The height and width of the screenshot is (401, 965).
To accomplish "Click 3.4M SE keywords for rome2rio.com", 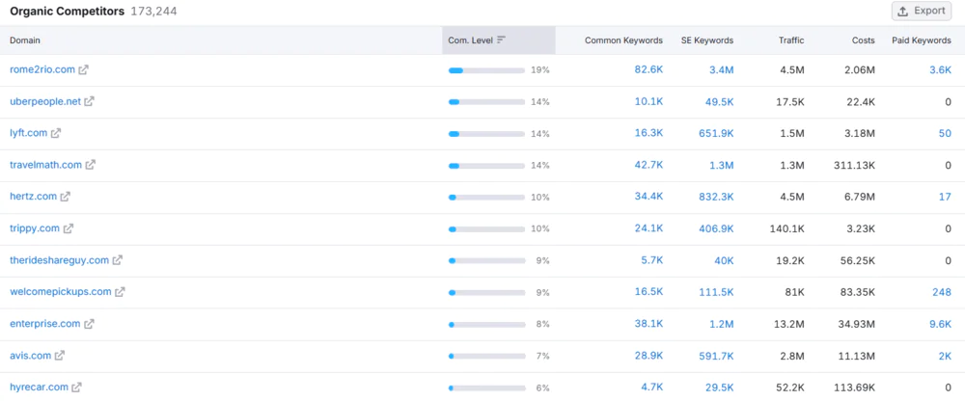I will coord(721,70).
